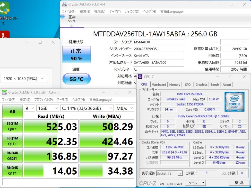Click the blue disk status orb for C:
The height and width of the screenshot is (188, 251).
[63, 16]
